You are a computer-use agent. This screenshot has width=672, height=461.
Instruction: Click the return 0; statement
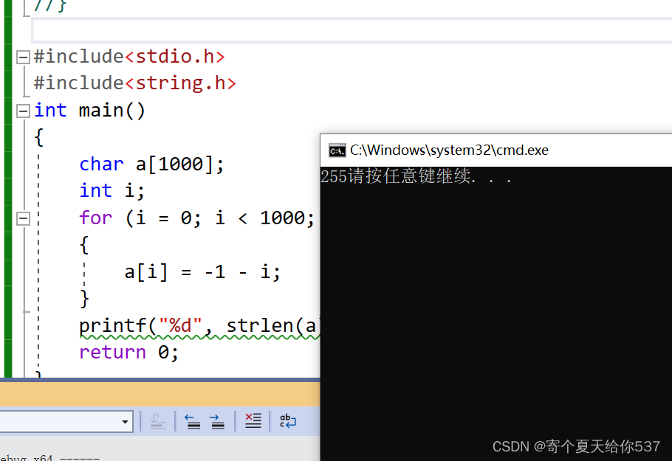(x=129, y=353)
